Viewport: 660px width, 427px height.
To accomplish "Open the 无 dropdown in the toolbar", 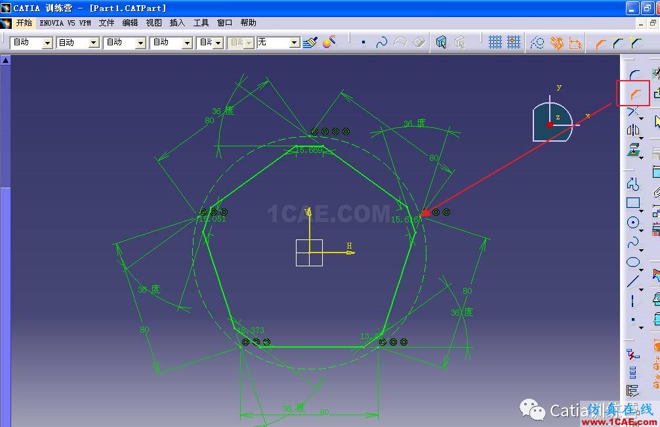I will [295, 43].
